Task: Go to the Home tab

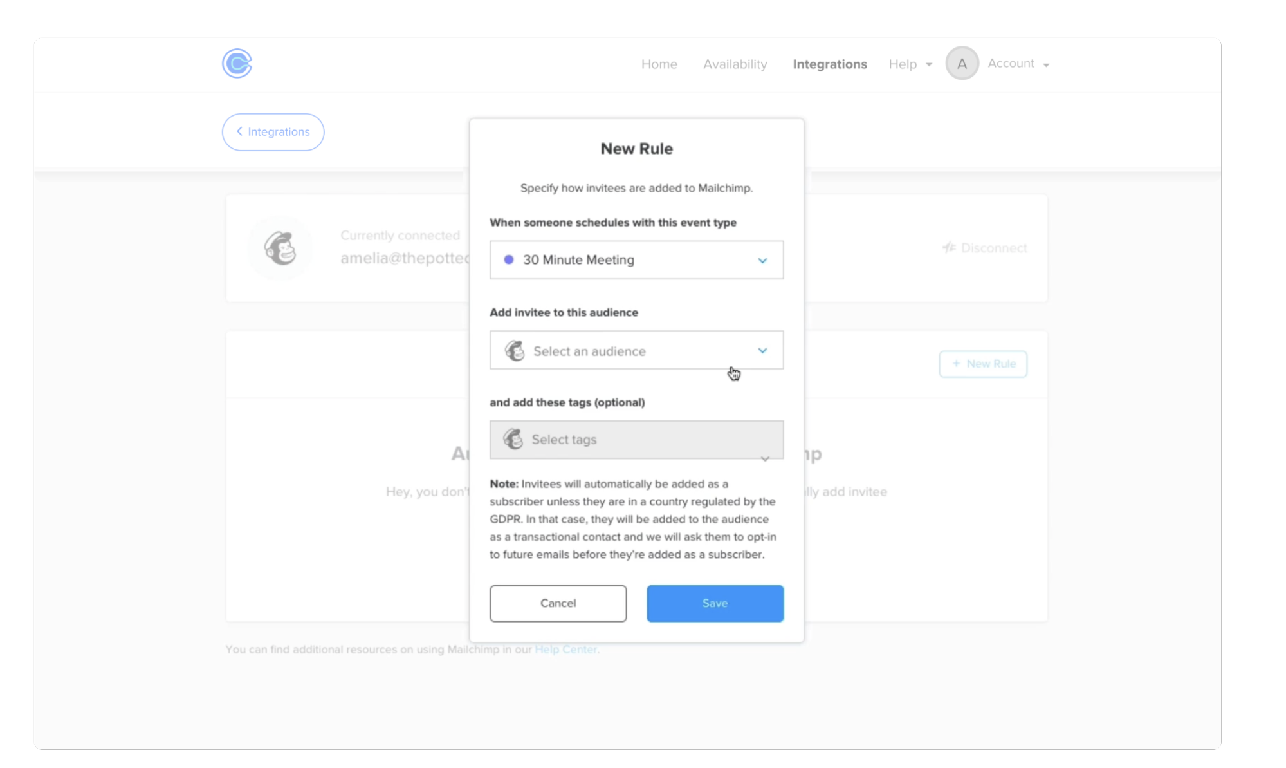Action: 659,64
